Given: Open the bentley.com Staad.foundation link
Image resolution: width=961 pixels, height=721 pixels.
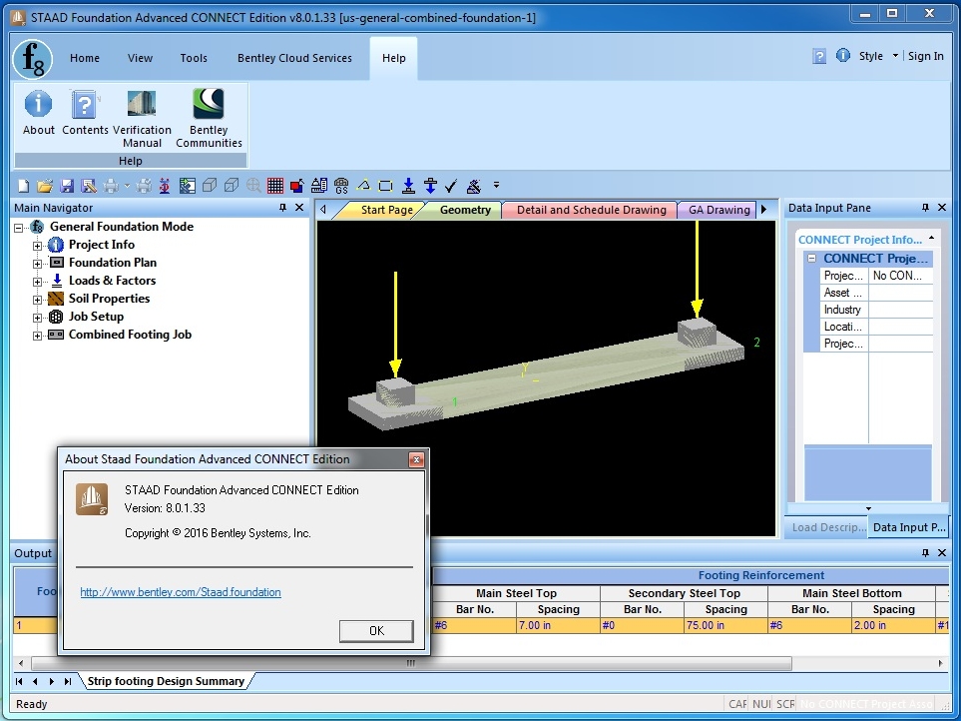Looking at the screenshot, I should pyautogui.click(x=181, y=592).
